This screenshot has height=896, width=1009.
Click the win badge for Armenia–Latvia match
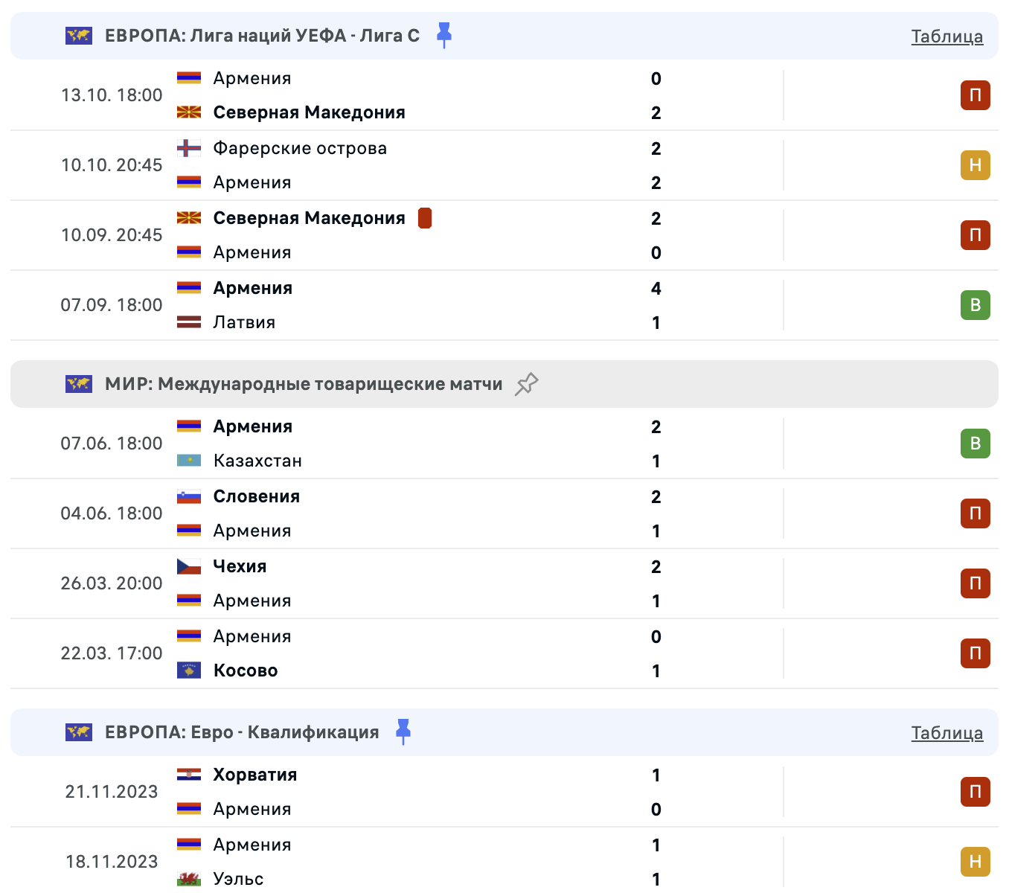click(975, 305)
